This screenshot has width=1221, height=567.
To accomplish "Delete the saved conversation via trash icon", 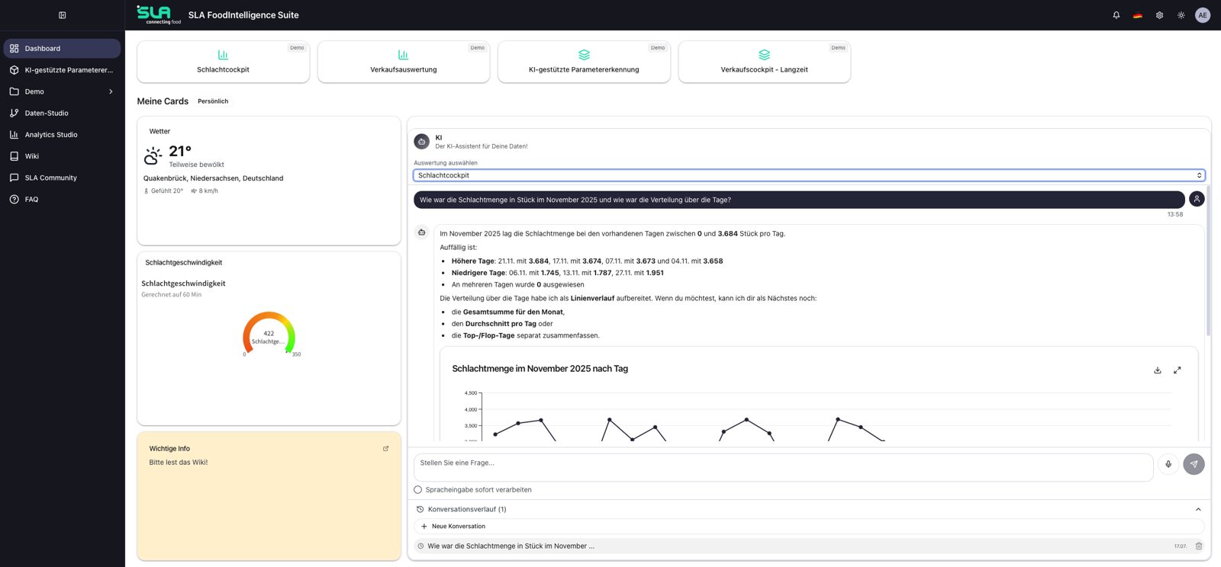I will [1199, 546].
